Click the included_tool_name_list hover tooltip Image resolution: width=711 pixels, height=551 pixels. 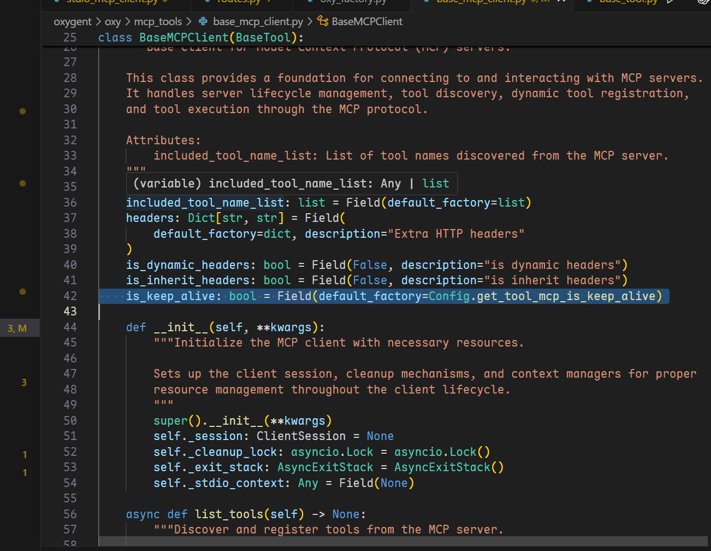click(x=291, y=184)
